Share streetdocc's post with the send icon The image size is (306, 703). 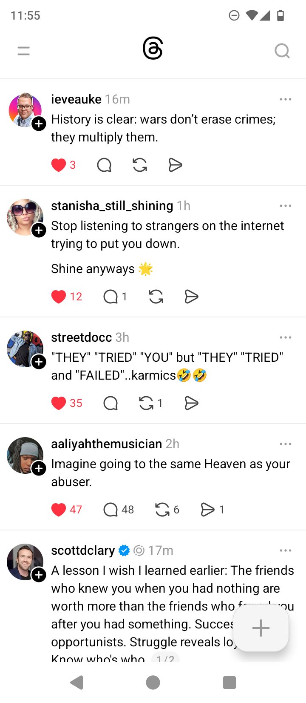[192, 403]
